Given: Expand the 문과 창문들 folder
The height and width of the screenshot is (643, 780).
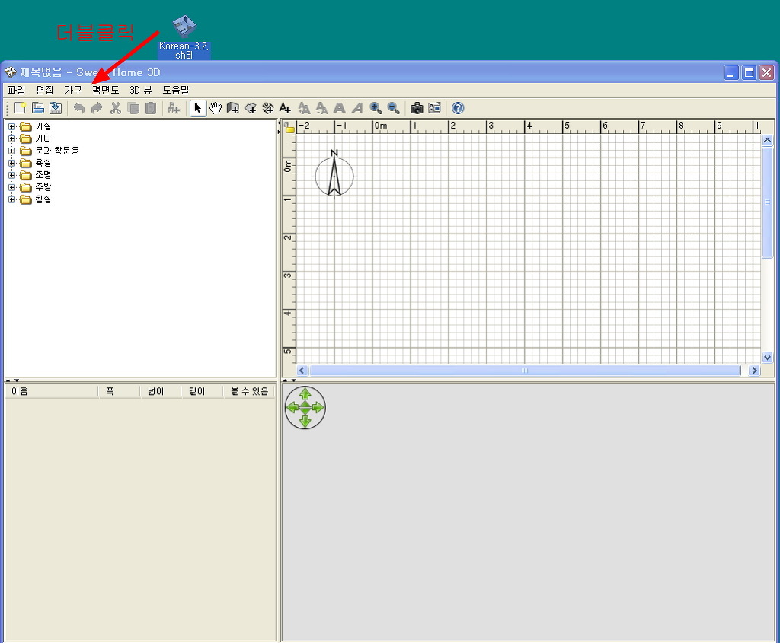Looking at the screenshot, I should (x=12, y=151).
